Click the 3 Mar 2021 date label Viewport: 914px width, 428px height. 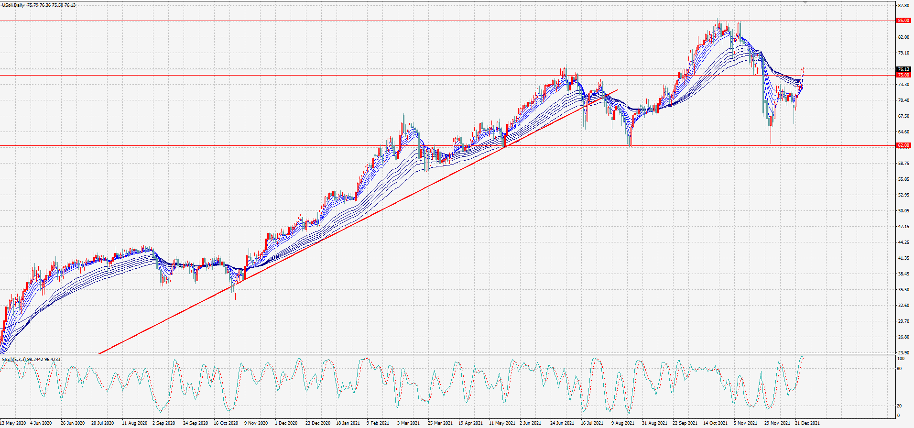tap(409, 423)
